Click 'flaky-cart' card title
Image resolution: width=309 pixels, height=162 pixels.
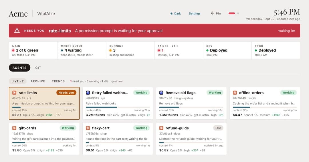point(101,128)
